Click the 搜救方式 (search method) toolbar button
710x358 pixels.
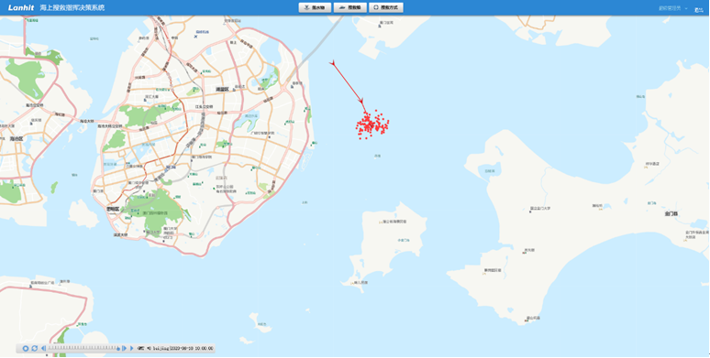coord(386,7)
